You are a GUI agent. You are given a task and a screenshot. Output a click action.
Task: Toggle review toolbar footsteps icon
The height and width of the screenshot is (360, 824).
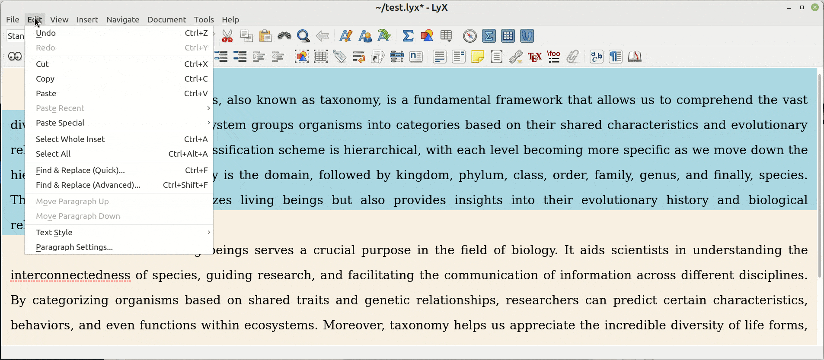tap(527, 36)
